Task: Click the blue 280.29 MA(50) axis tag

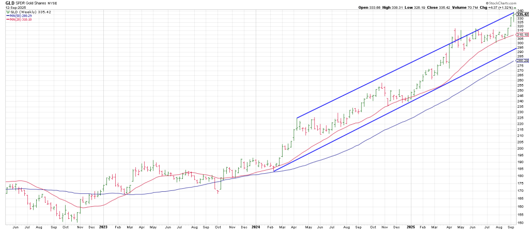Action: [x=522, y=61]
